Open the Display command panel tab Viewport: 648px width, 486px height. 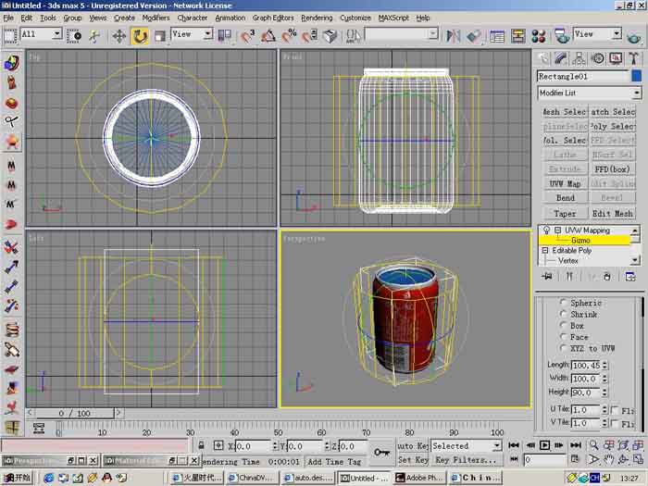click(x=616, y=58)
